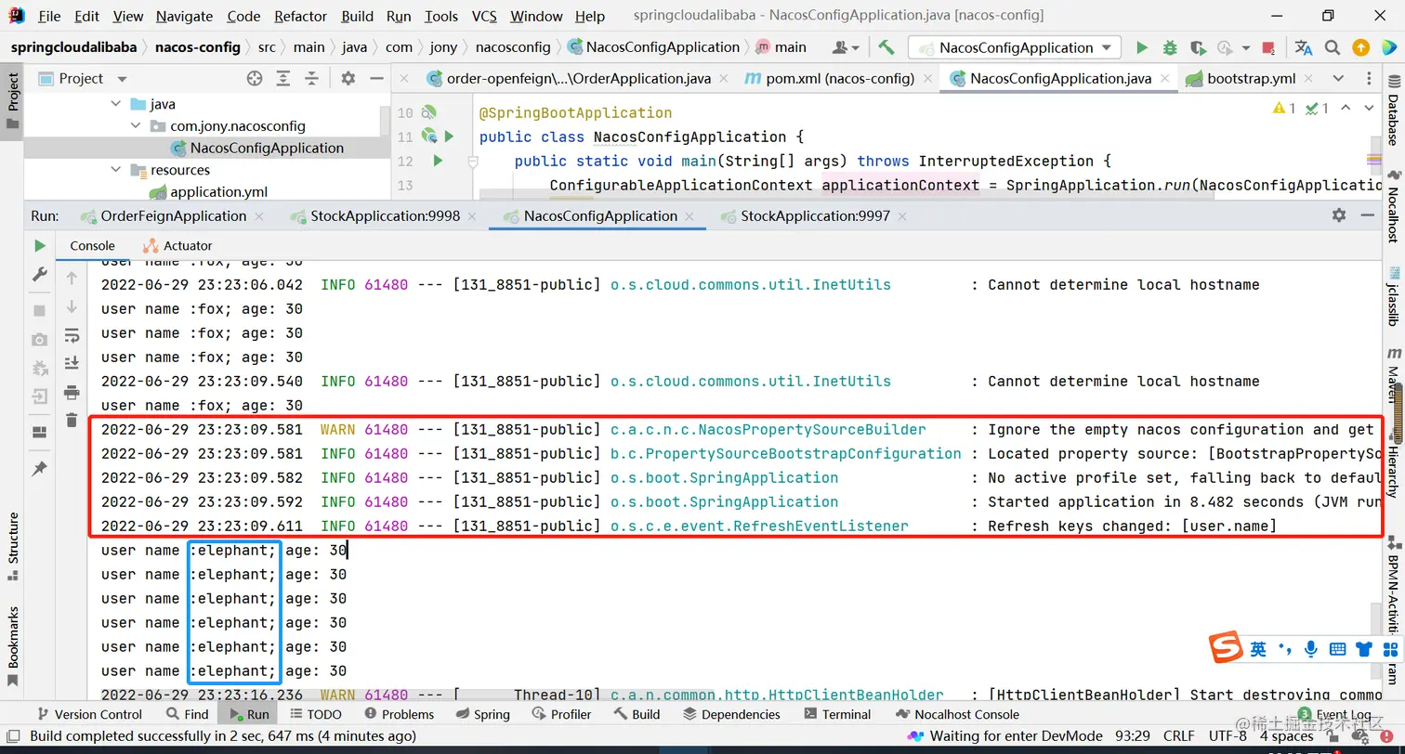The height and width of the screenshot is (754, 1405).
Task: Switch to the bootstrap.yml editor tab
Action: click(1252, 79)
